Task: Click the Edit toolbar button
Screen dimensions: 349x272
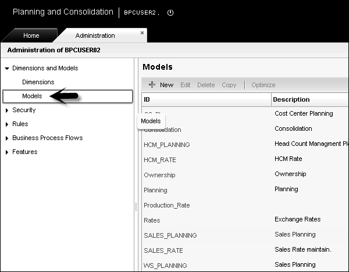Action: point(185,85)
